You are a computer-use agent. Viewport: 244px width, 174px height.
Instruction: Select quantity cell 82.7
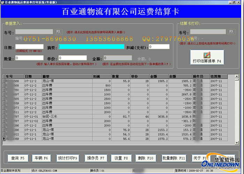point(121,117)
